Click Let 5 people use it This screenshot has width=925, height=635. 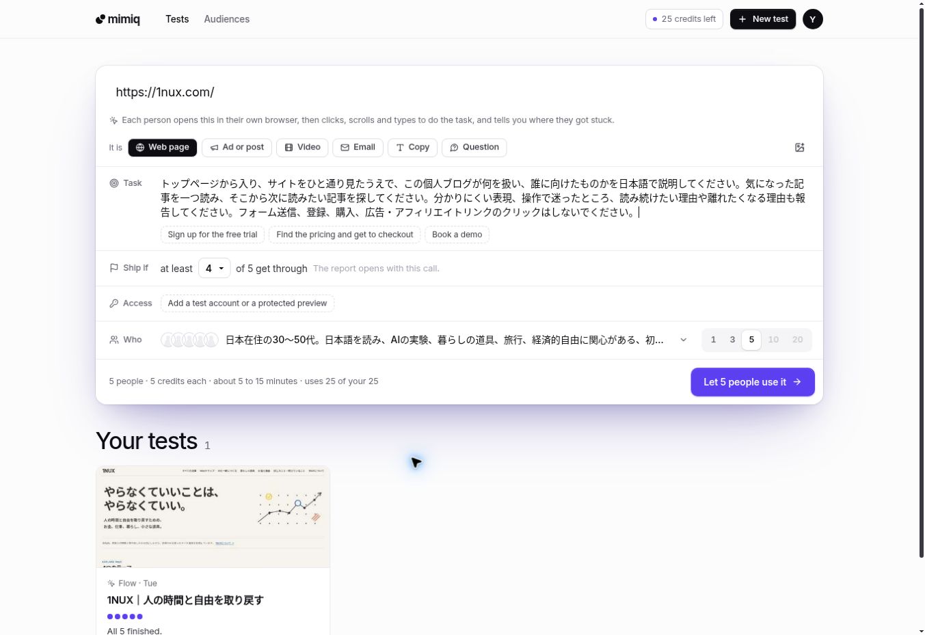point(753,382)
